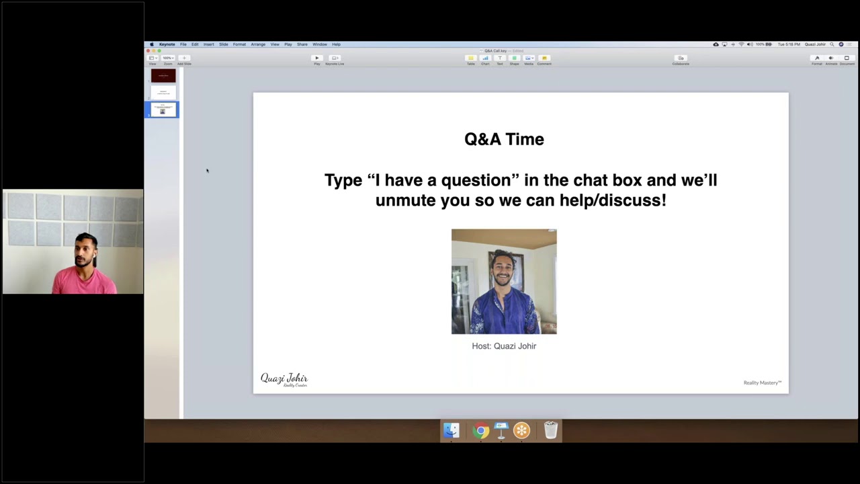Open the Format inspector

817,58
